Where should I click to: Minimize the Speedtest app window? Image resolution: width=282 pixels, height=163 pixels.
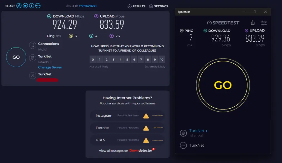coord(244,12)
